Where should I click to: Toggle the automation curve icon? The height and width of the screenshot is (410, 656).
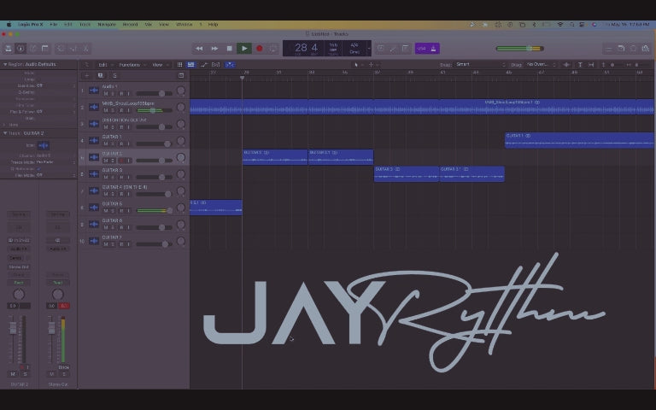[204, 65]
